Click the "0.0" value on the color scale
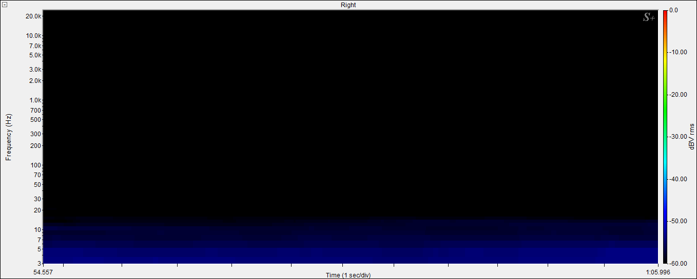Viewport: 697px width, 279px height. pos(674,10)
